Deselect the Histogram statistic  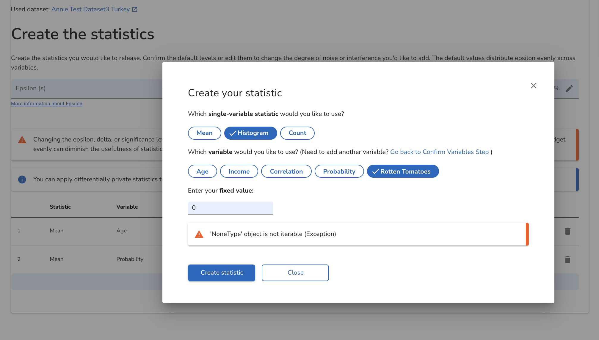250,133
